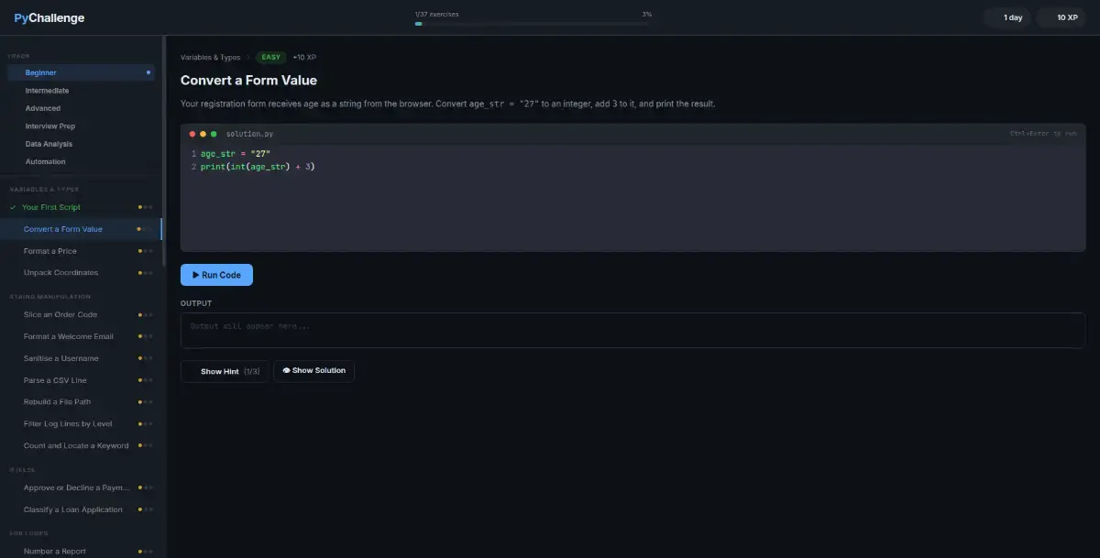Open Your First Script exercise
1100x558 pixels.
click(x=81, y=207)
